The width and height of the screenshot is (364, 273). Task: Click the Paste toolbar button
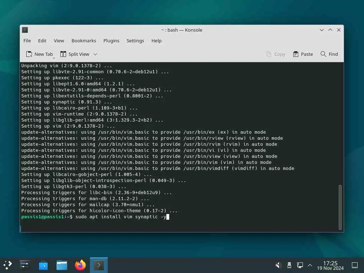[x=303, y=54]
